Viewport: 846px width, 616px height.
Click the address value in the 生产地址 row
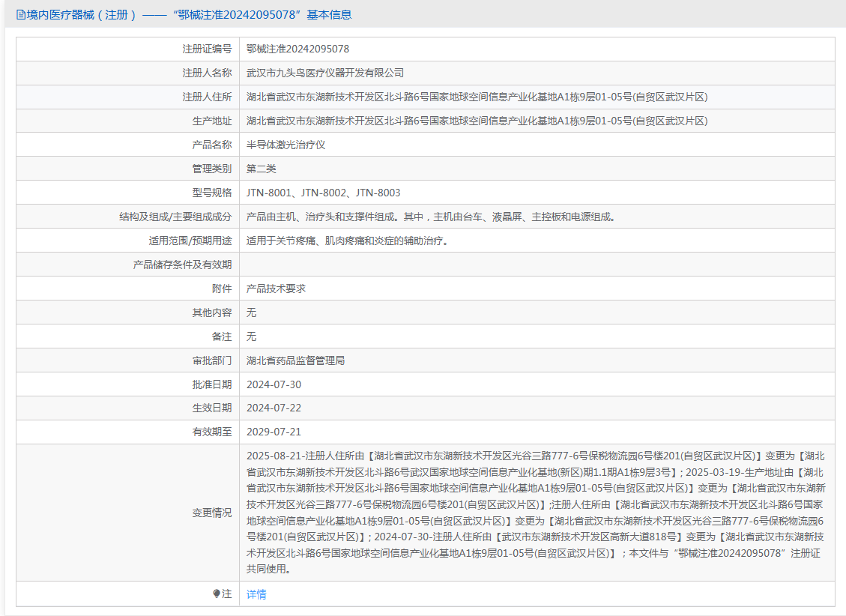point(477,121)
